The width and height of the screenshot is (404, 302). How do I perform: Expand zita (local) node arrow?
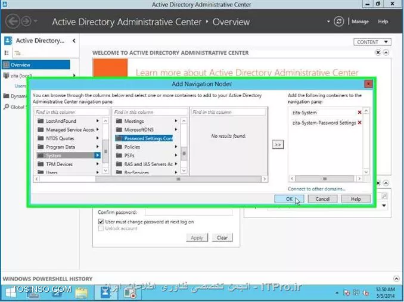point(74,76)
